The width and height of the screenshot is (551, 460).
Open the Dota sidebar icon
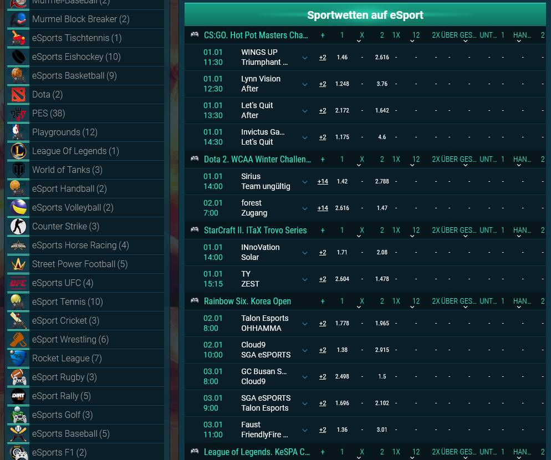click(x=18, y=95)
